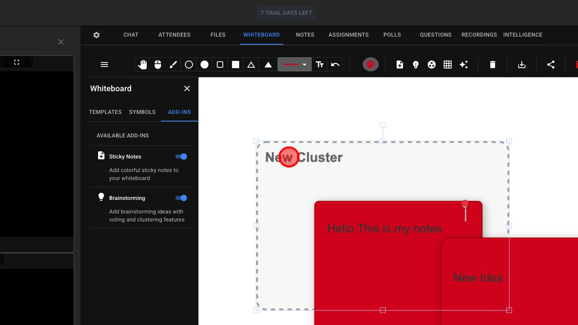The height and width of the screenshot is (325, 578).
Task: Open the line style dropdown
Action: [295, 65]
